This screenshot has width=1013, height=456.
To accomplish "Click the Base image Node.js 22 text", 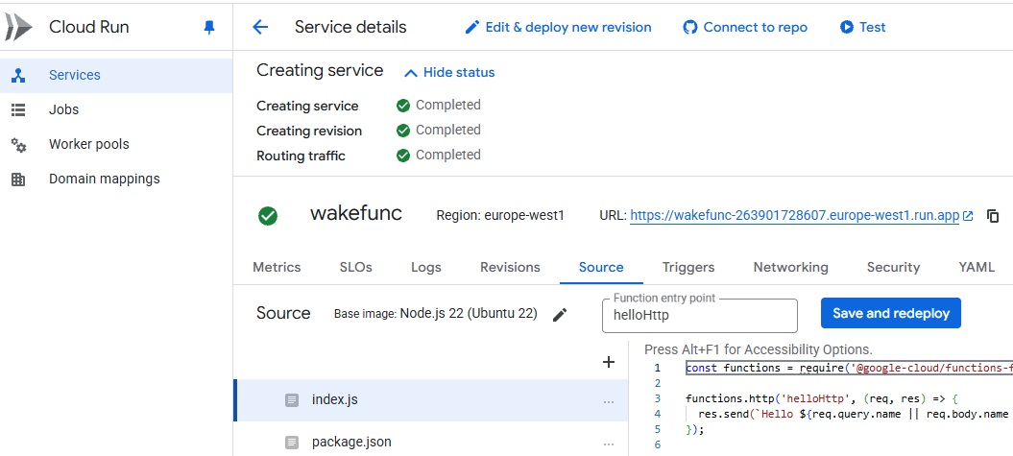I will pyautogui.click(x=435, y=314).
